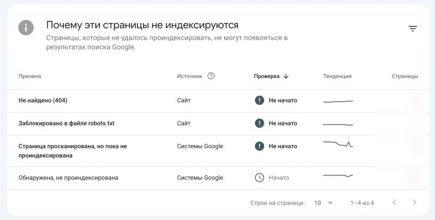435x220 pixels.
Task: Click the Причина column header
Action: pyautogui.click(x=30, y=76)
